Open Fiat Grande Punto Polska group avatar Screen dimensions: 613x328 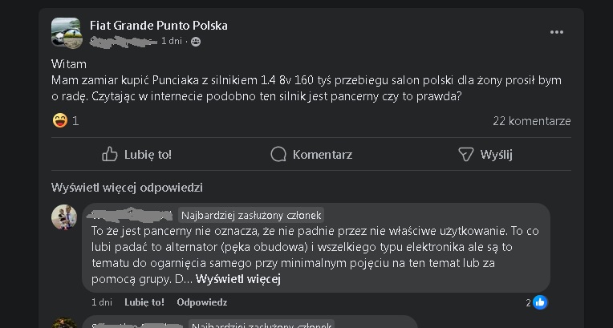[x=67, y=33]
